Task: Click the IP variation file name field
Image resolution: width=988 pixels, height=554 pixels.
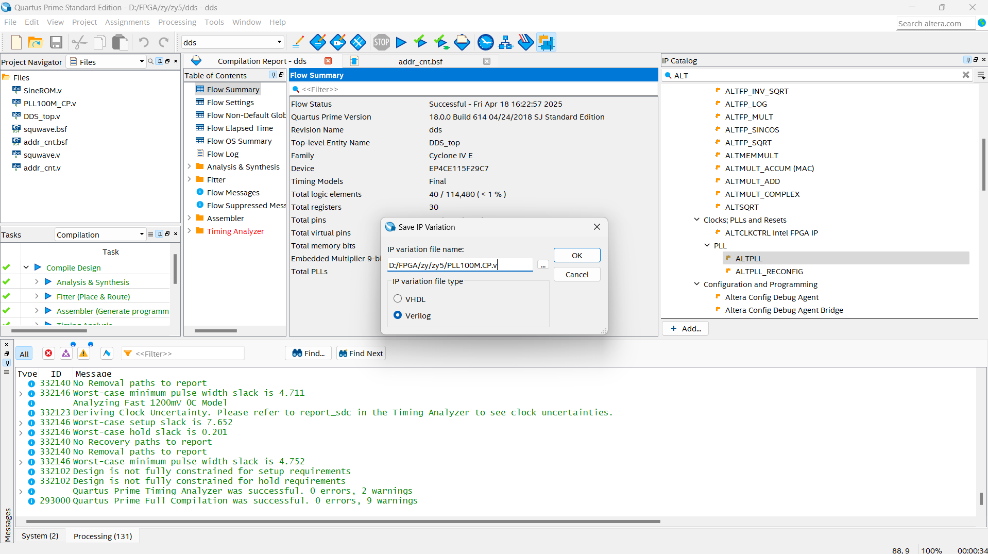Action: coord(460,265)
